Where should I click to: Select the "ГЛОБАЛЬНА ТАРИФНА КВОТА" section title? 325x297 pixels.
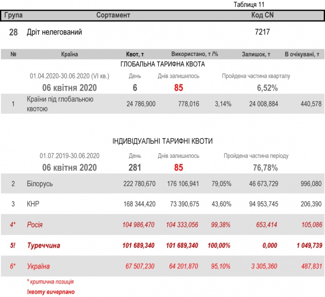tap(162, 64)
